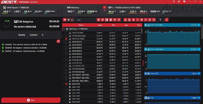The image size is (203, 104).
Task: Check the Core1 (CCD1) checkbox
Action: pos(66,45)
